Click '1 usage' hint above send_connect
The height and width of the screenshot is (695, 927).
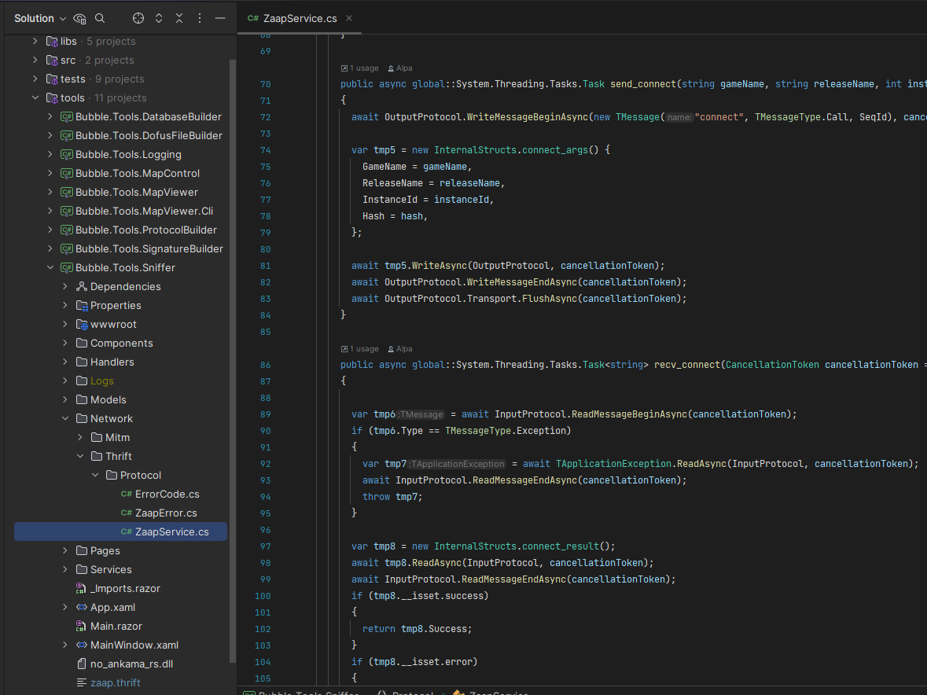[x=360, y=68]
